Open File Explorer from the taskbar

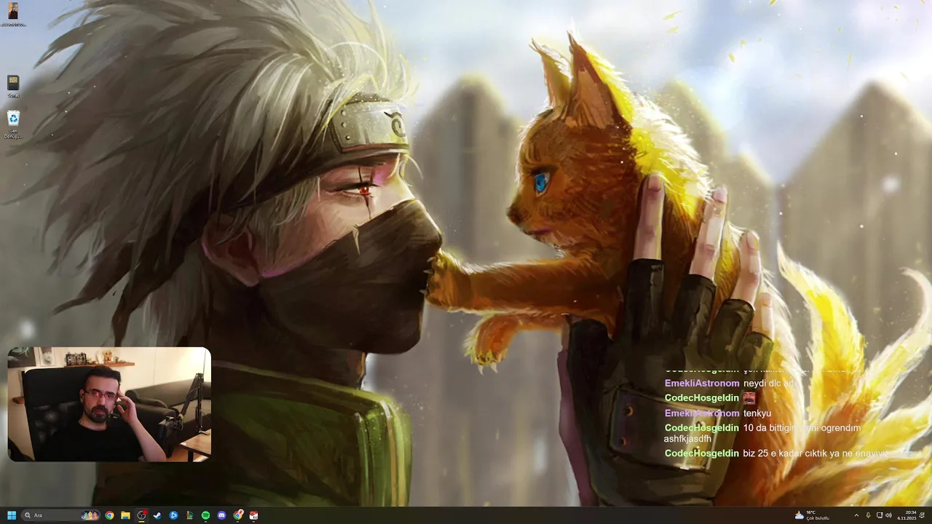point(125,515)
